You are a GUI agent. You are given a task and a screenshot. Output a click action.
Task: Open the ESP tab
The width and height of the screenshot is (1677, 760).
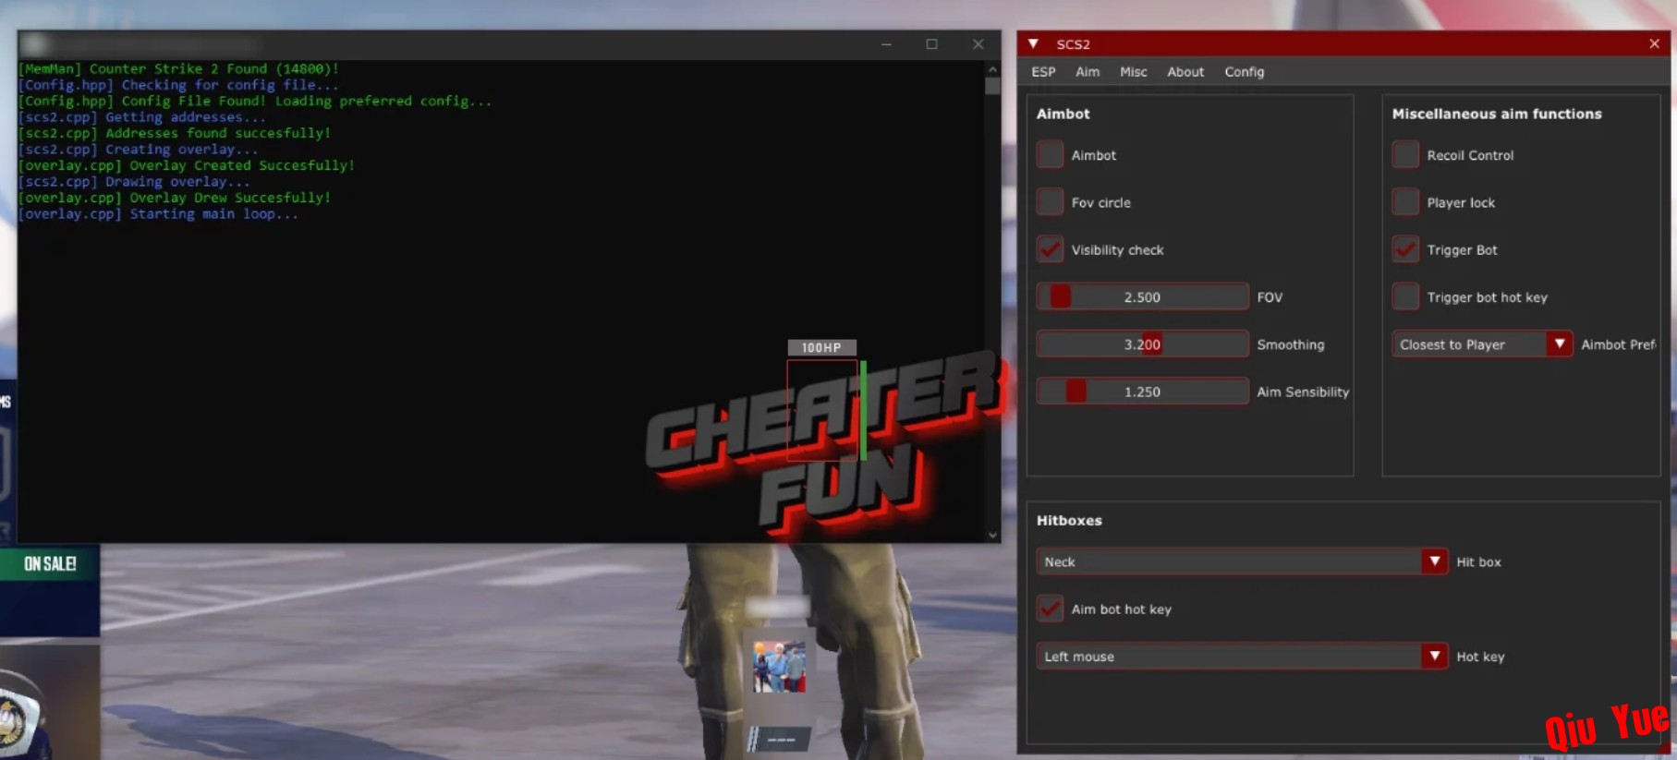pos(1043,72)
